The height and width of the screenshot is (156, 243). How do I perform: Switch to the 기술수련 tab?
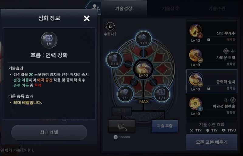click(x=217, y=8)
